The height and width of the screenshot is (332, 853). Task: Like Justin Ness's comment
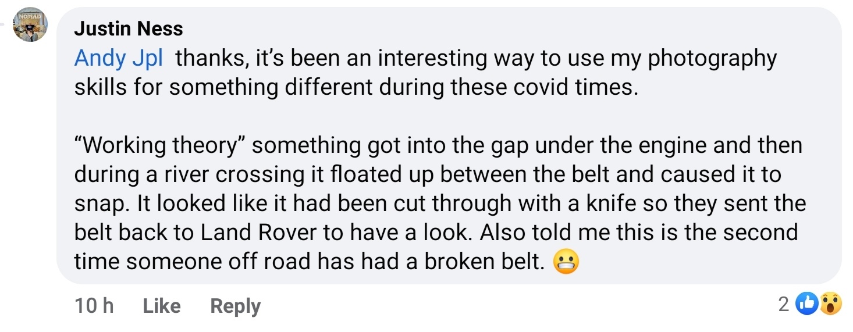(x=162, y=306)
